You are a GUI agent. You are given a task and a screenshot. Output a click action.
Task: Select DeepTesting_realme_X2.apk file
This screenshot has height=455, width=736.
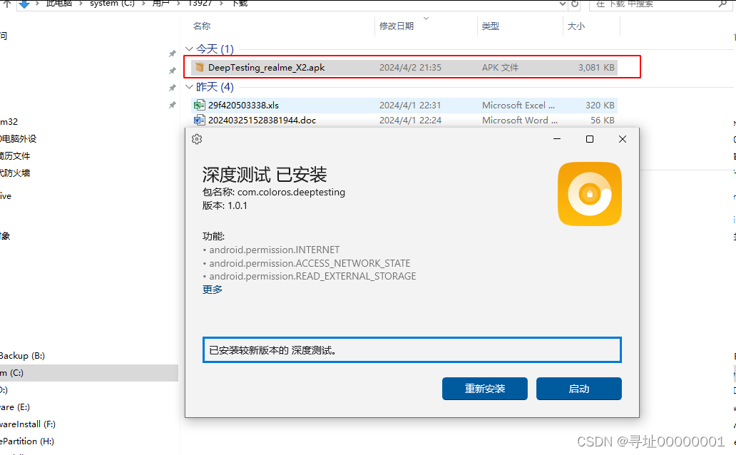click(x=404, y=68)
